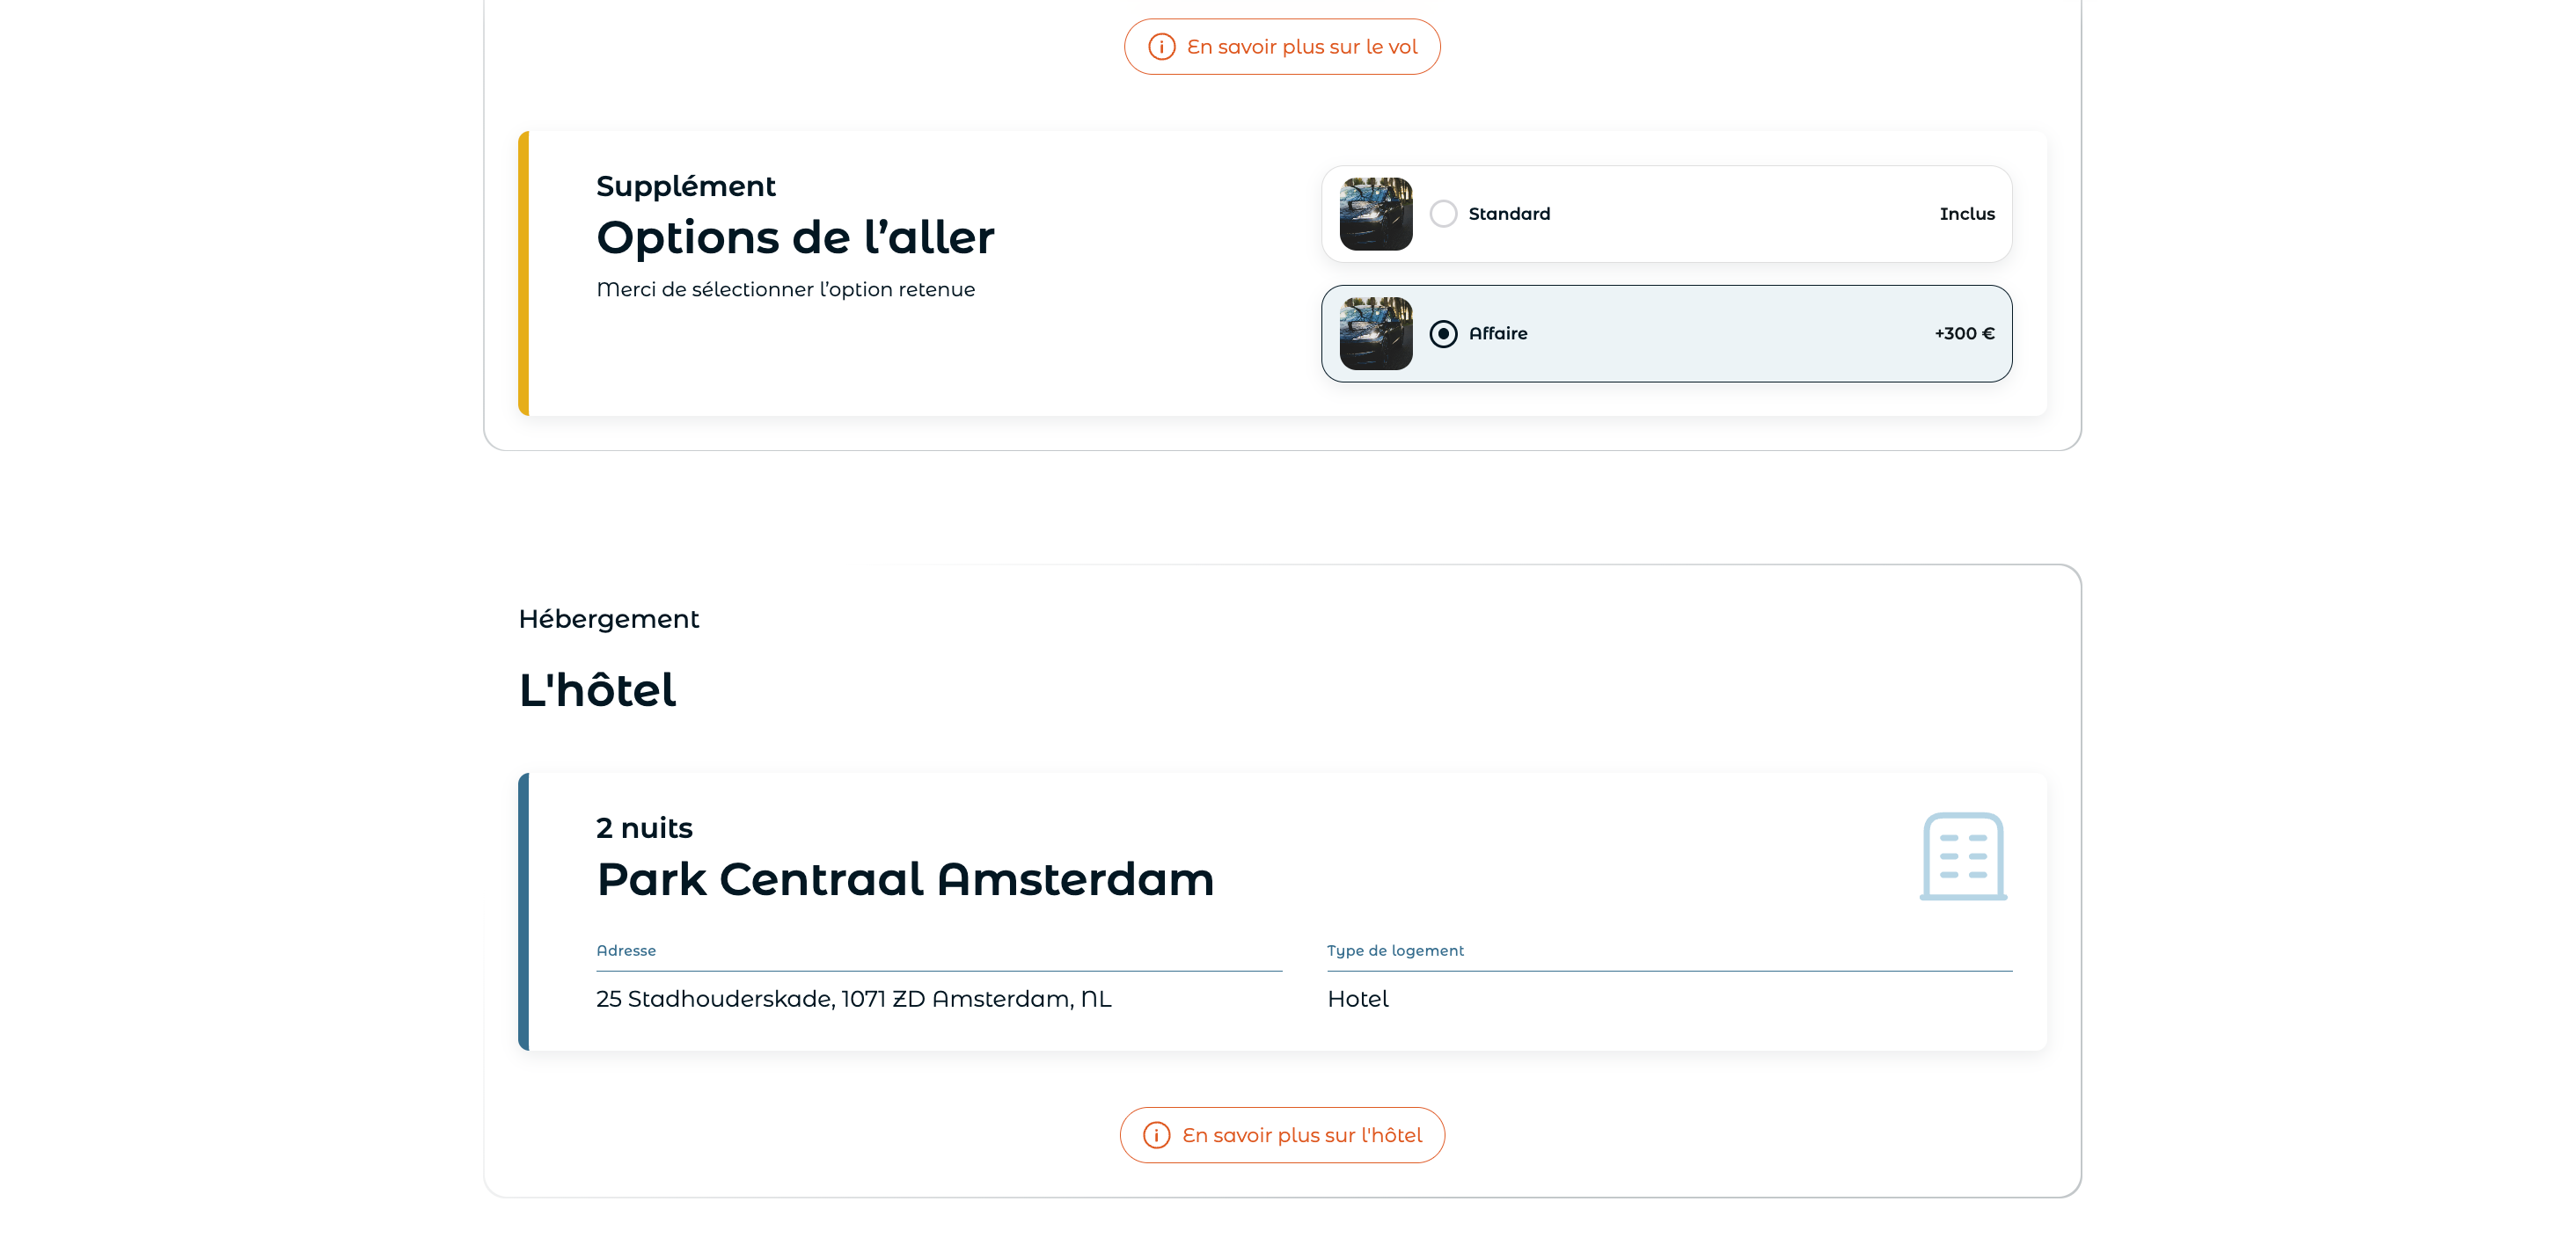The height and width of the screenshot is (1238, 2576).
Task: Click the Affaire option car thumbnail
Action: 1376,334
